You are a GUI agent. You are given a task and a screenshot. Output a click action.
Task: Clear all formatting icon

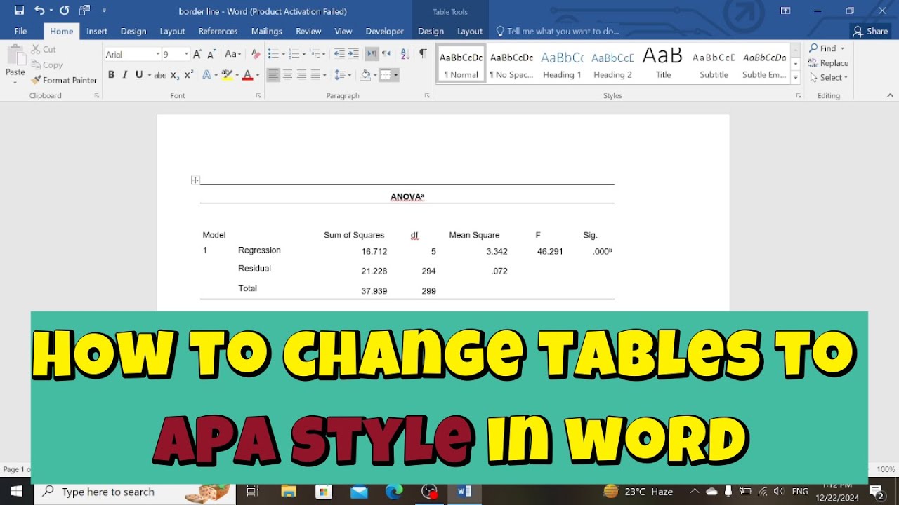pos(256,54)
